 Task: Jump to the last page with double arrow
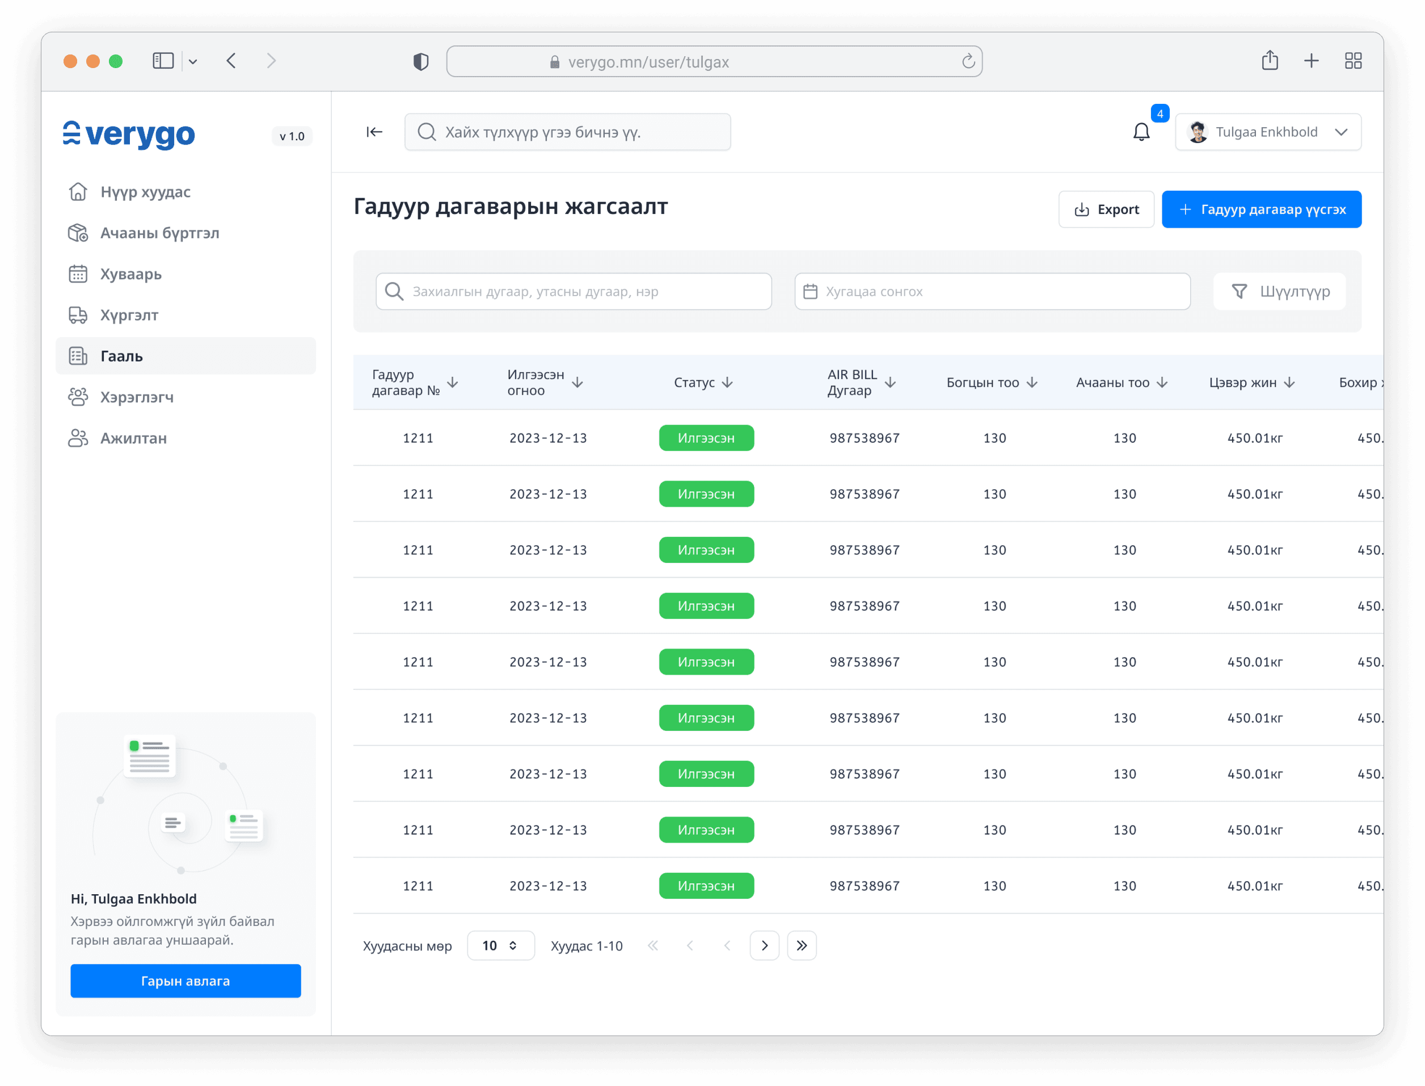(802, 946)
